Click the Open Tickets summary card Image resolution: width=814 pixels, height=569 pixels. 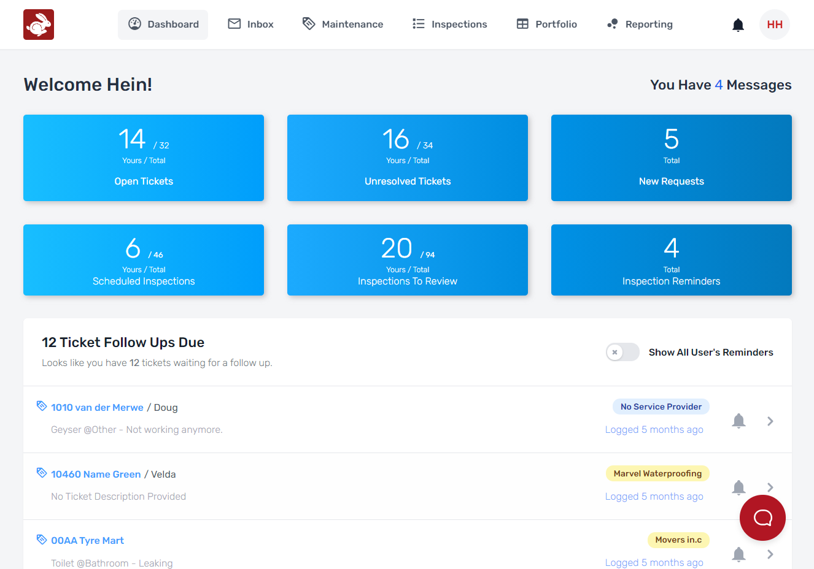coord(144,158)
